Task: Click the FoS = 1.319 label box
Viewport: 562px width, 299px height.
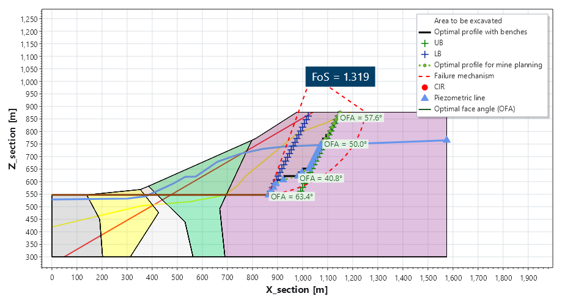Action: [340, 76]
